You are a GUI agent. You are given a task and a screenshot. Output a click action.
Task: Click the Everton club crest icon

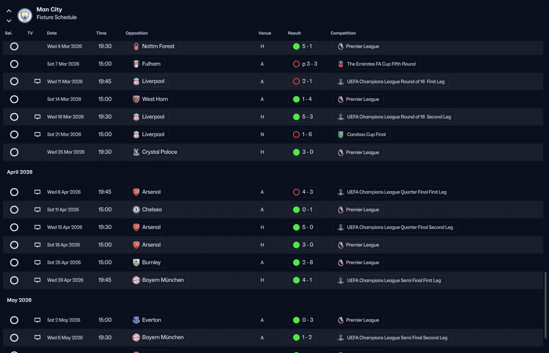coord(136,320)
